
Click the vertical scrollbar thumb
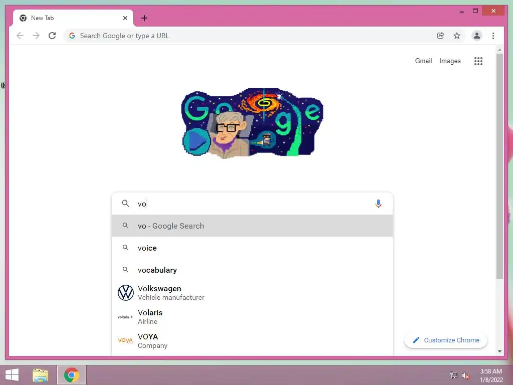click(x=499, y=166)
